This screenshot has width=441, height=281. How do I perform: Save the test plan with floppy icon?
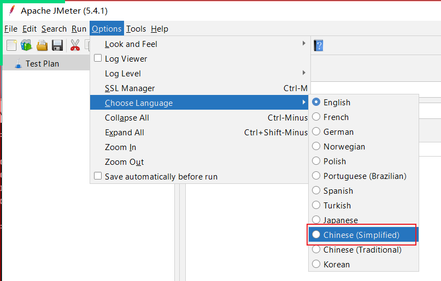click(x=57, y=45)
